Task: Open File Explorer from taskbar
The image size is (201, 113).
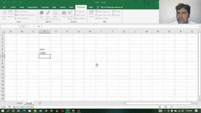Action: [35, 111]
